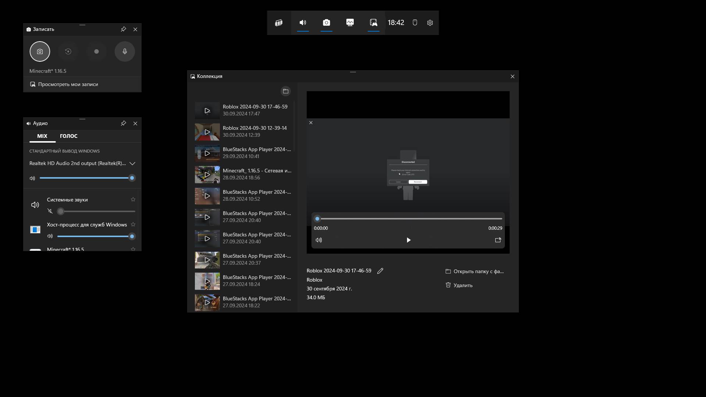Play the selected Roblox video
This screenshot has height=397, width=706.
[x=409, y=240]
